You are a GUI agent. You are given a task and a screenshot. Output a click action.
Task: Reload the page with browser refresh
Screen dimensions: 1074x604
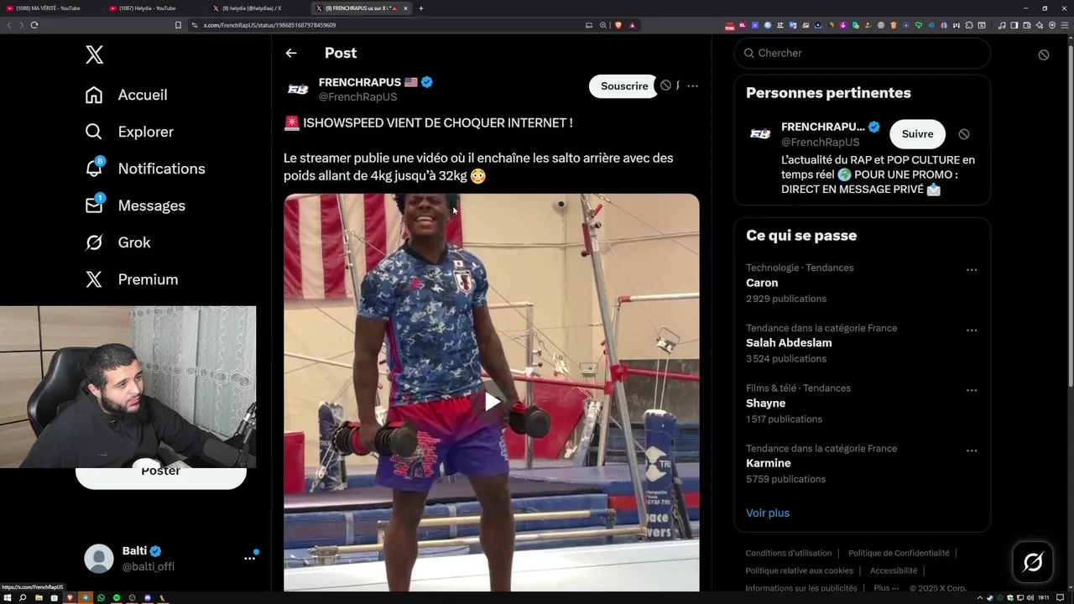(34, 25)
